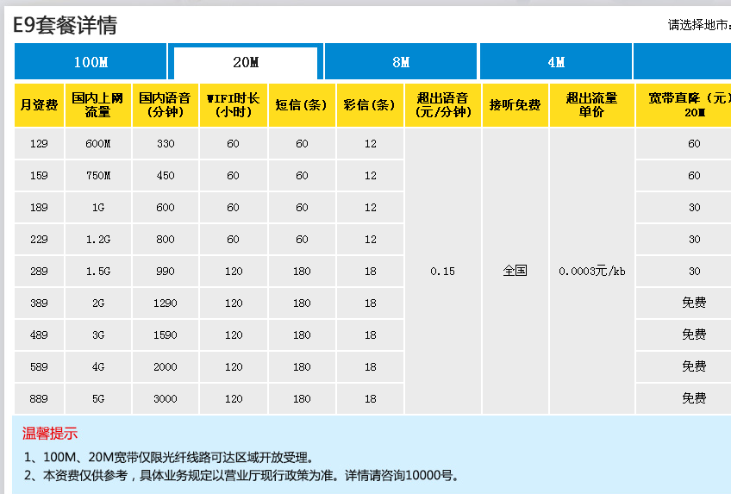The image size is (731, 494).
Task: Switch to the 100M bandwidth tab
Action: pyautogui.click(x=91, y=62)
